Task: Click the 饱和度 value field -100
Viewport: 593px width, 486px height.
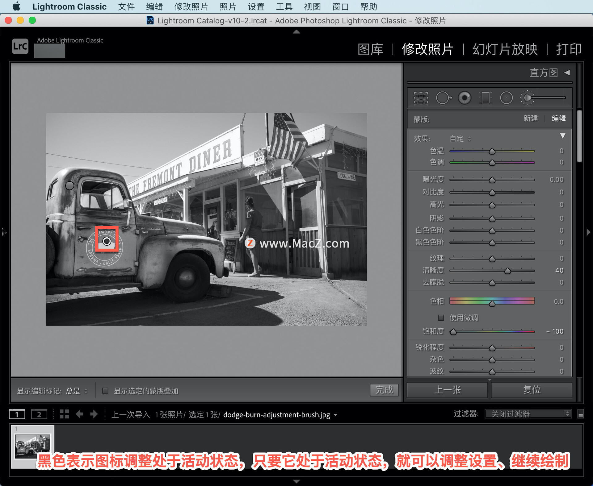Action: pos(555,331)
